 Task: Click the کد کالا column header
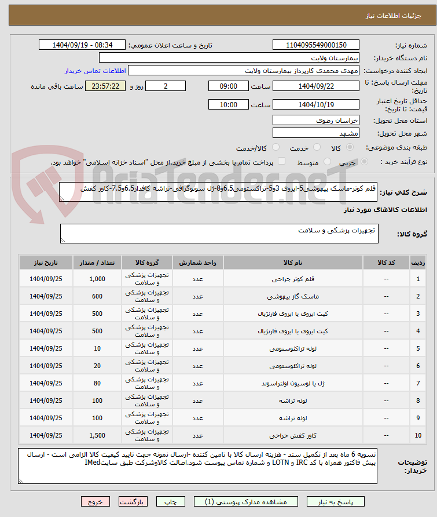[x=386, y=263]
